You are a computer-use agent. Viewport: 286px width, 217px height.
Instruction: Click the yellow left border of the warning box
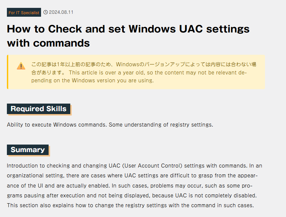(8, 72)
